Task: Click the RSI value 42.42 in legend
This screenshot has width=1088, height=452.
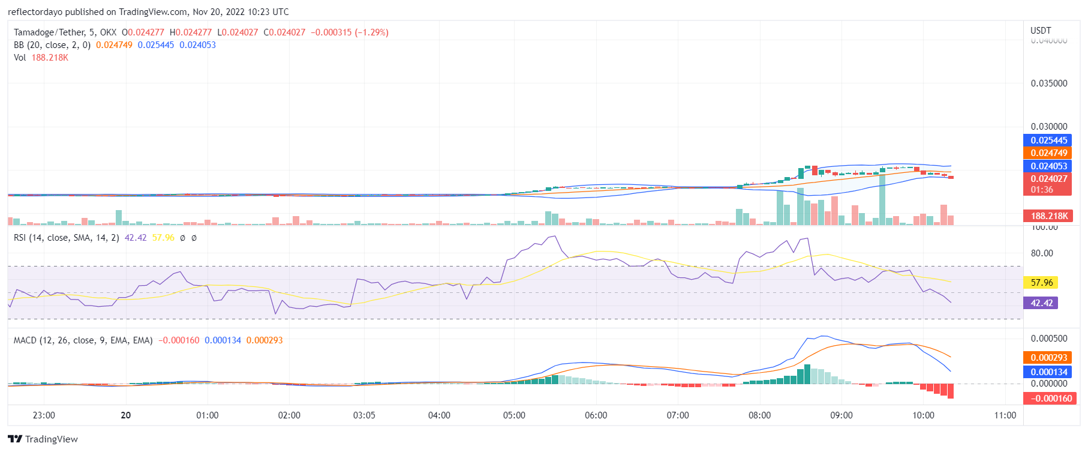Action: click(136, 238)
